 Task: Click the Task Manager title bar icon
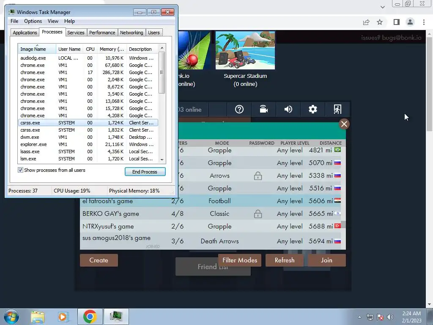point(11,12)
